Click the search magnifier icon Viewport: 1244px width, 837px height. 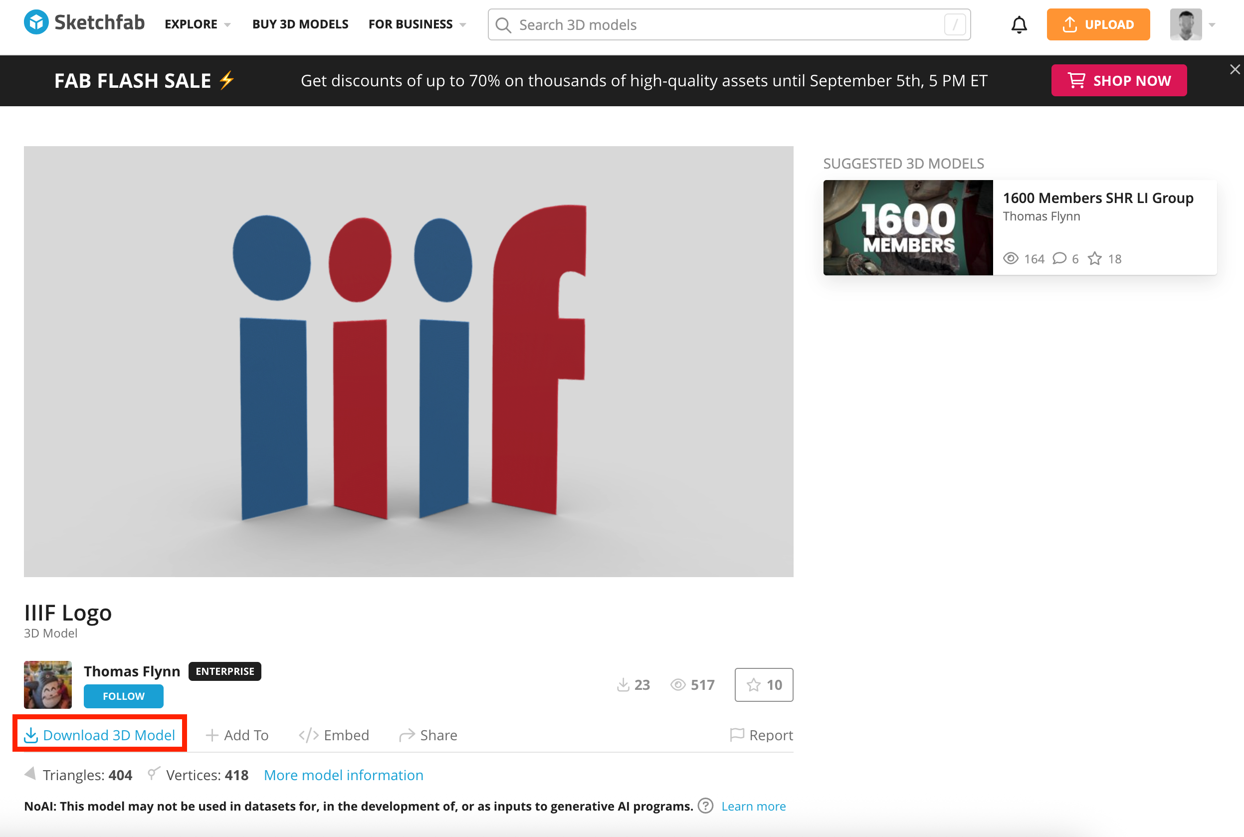coord(503,25)
